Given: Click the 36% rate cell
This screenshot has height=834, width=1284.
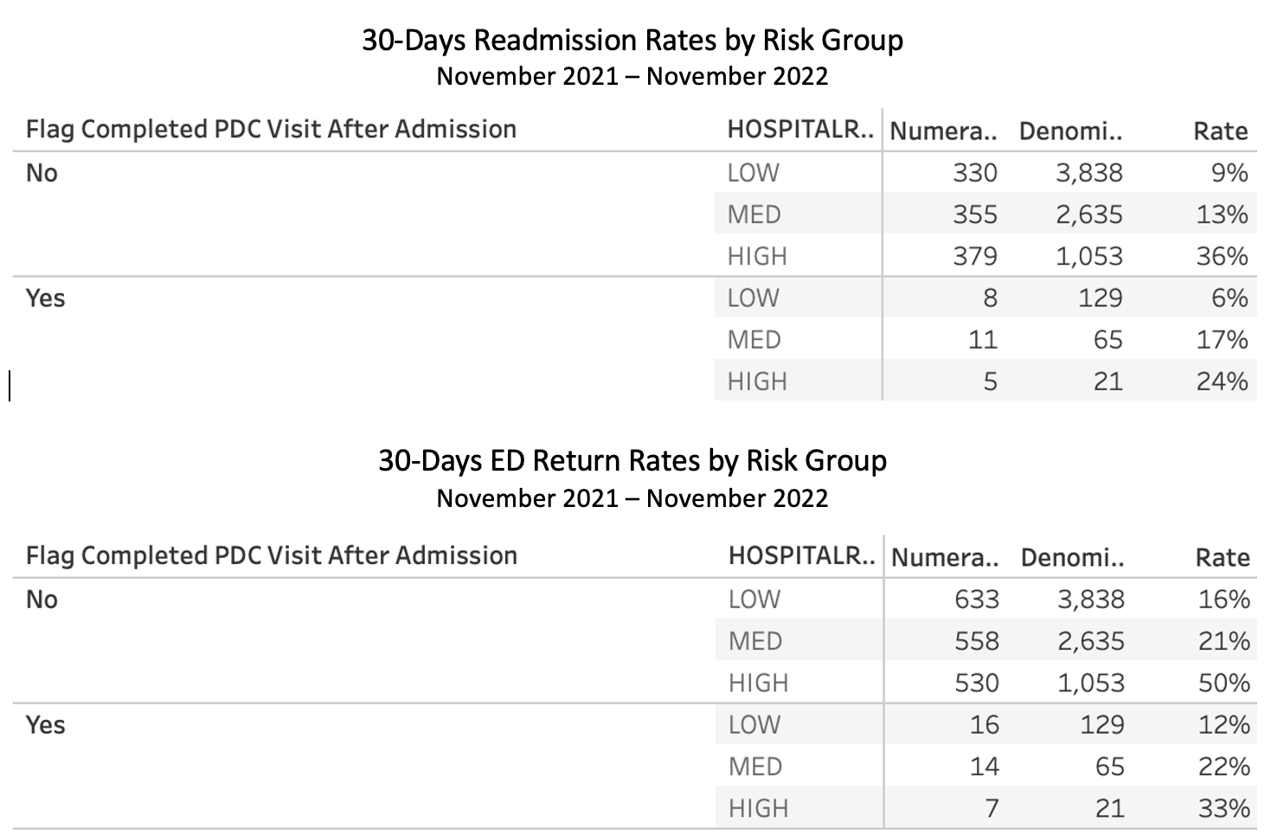Looking at the screenshot, I should 1222,256.
